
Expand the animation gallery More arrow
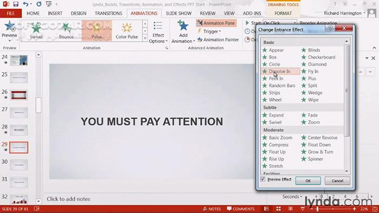coord(145,38)
